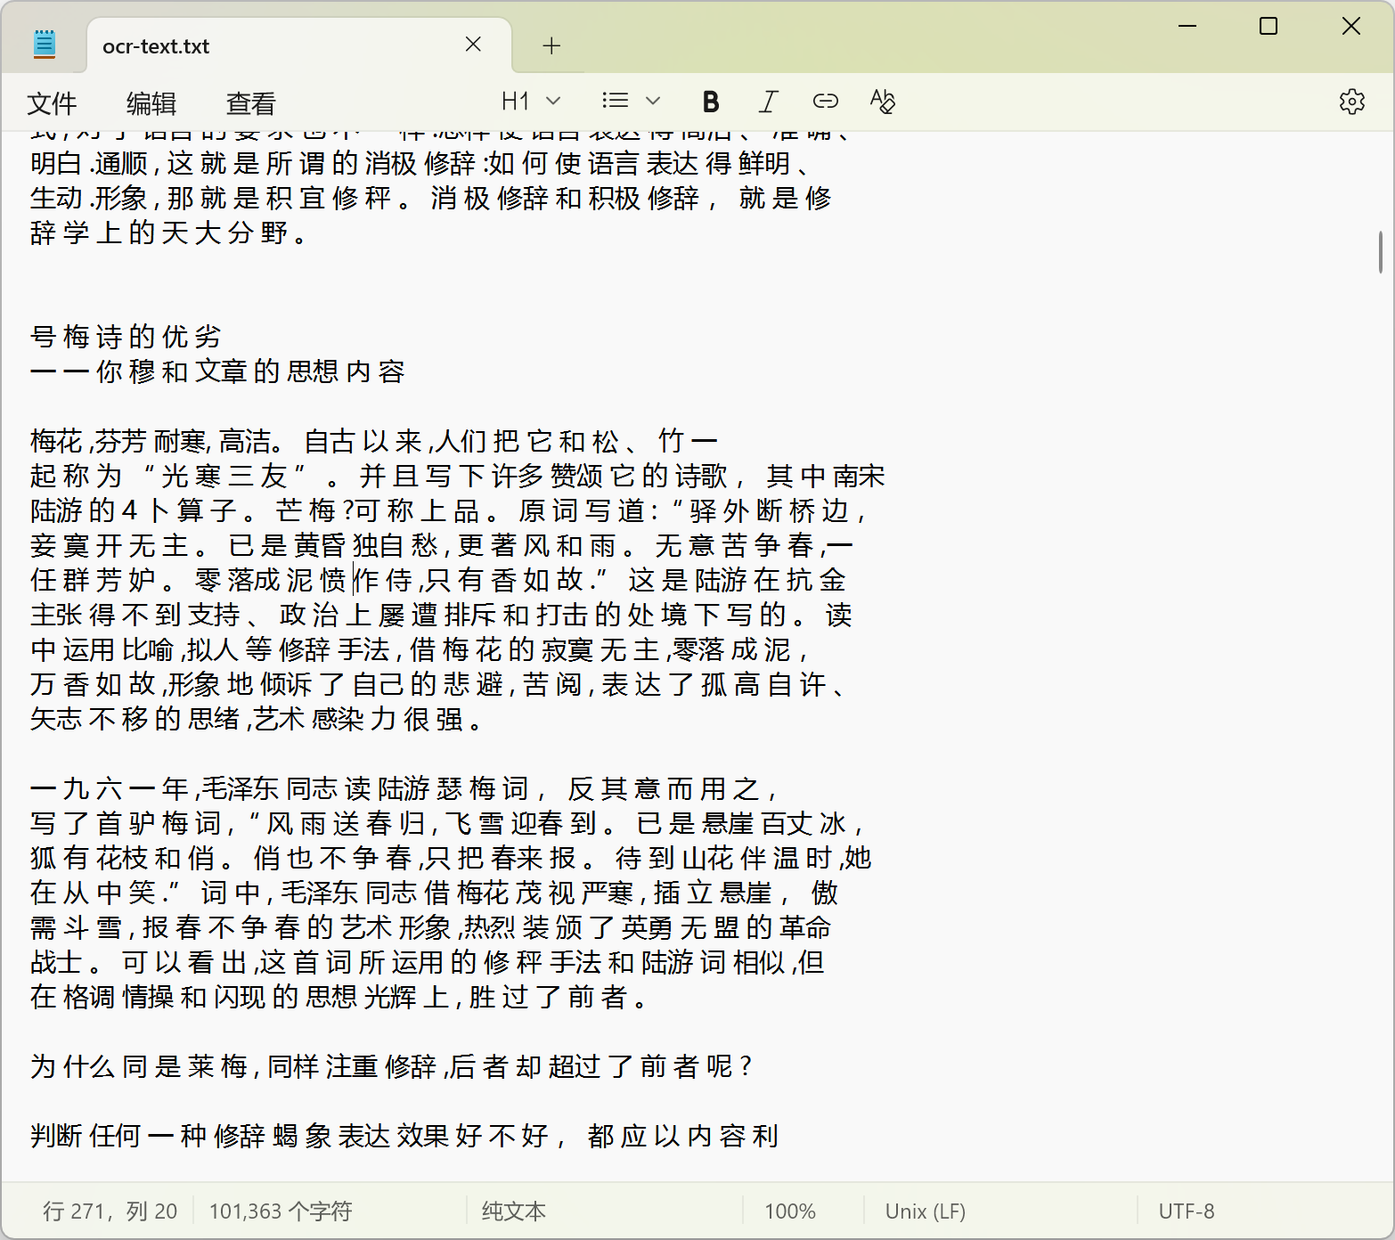Click the Unix (LF) indicator
The width and height of the screenshot is (1395, 1240).
coord(925,1211)
